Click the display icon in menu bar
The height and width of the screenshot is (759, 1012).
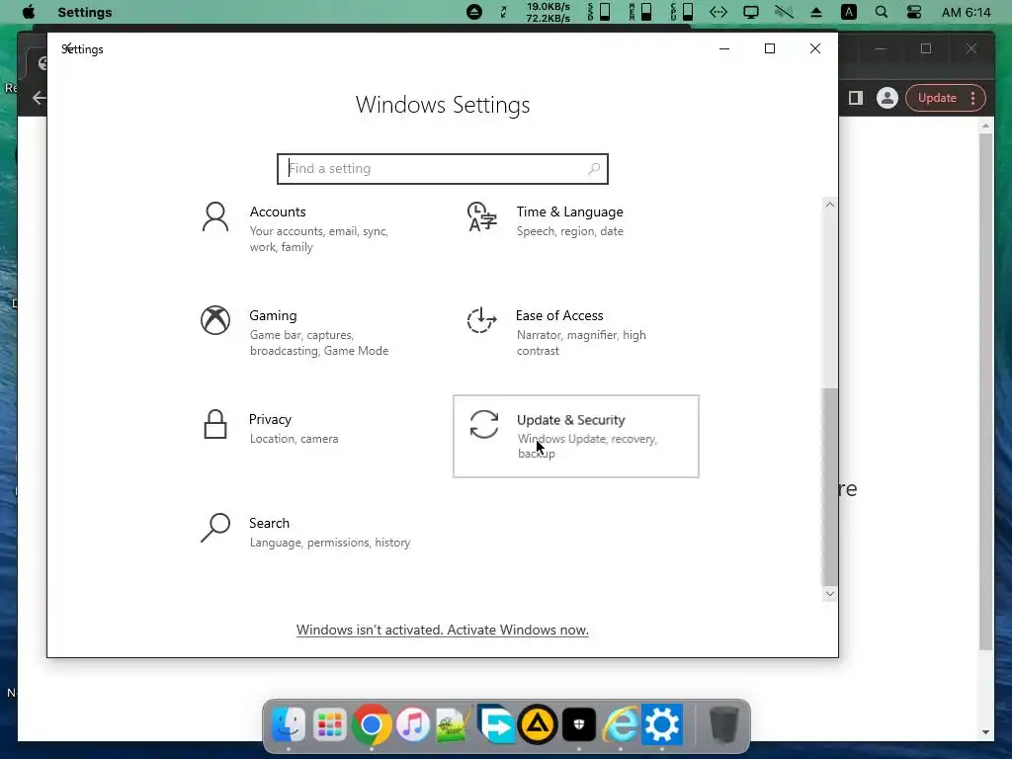[751, 12]
